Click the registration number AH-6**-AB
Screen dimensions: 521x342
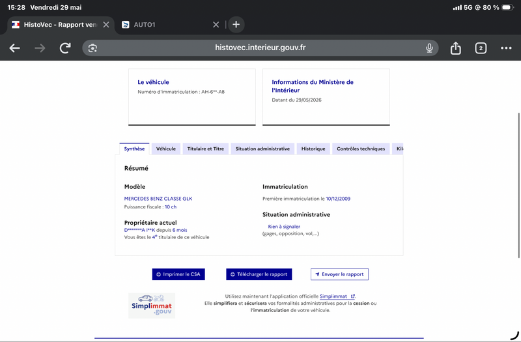[x=213, y=92]
